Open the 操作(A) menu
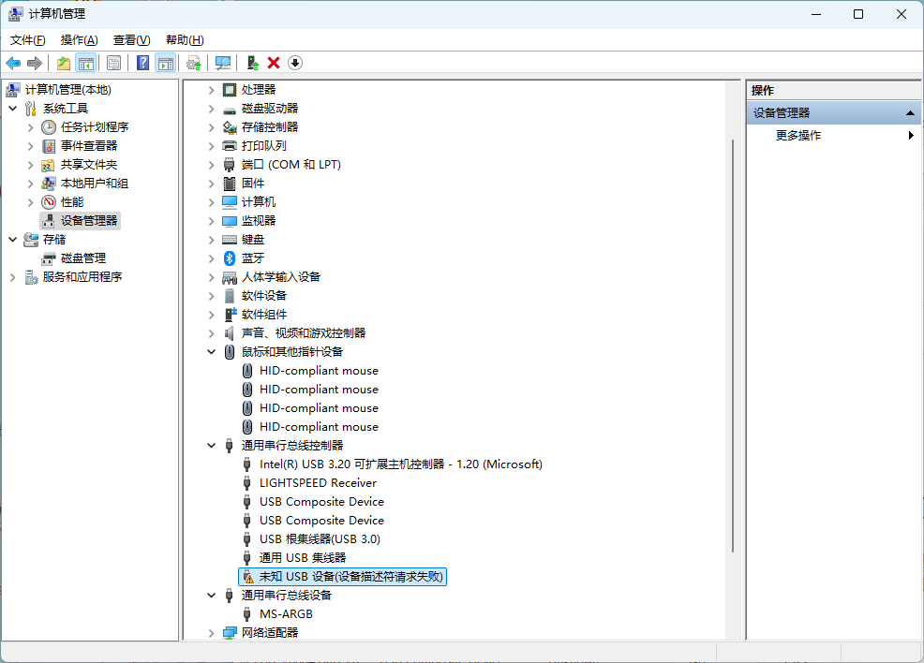Screen dimensions: 924x663 [x=79, y=40]
